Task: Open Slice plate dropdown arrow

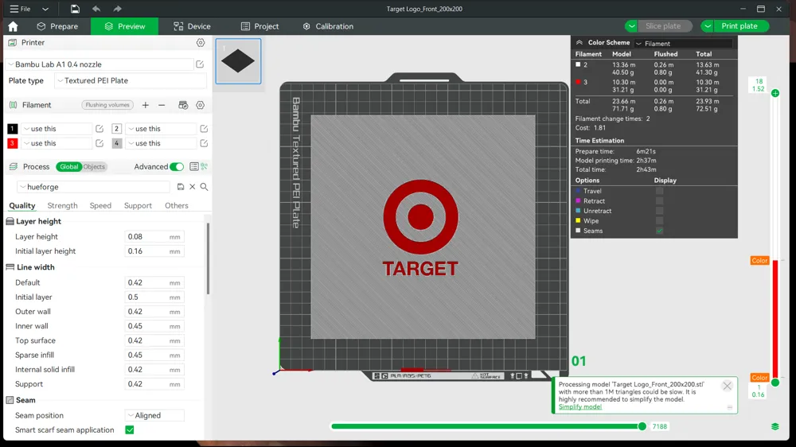Action: click(631, 26)
